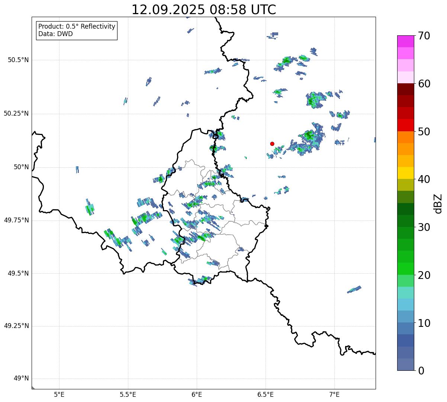Click the isolated echo near 49.45°N 7.1°E
Viewport: 447px width, 402px height.
[354, 289]
